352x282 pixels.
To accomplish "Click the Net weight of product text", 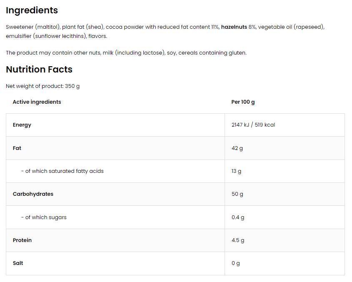I will (42, 86).
